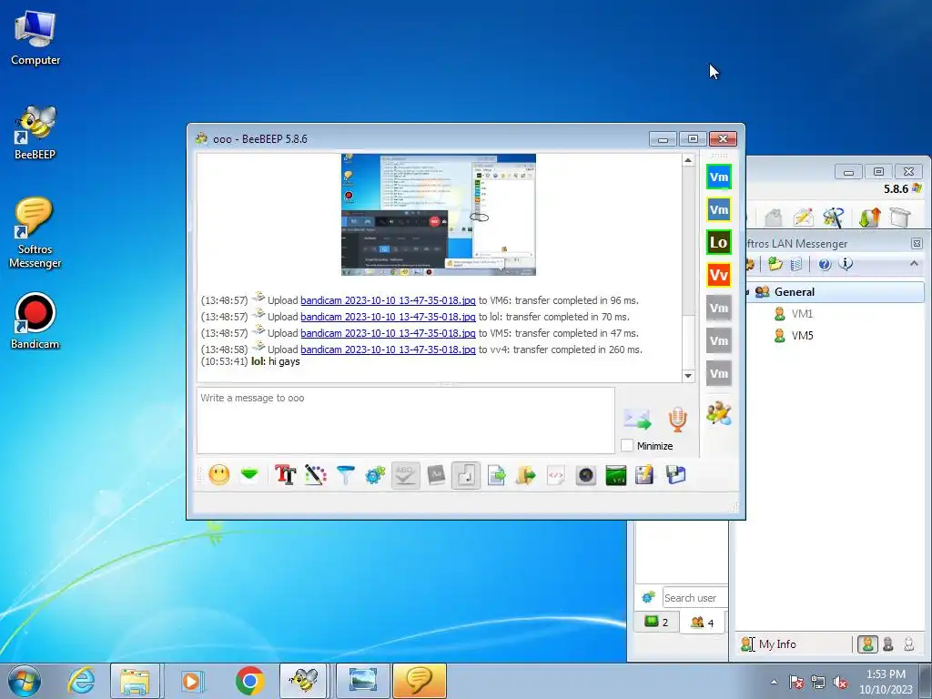Open Internet Explorer from the taskbar

[81, 681]
